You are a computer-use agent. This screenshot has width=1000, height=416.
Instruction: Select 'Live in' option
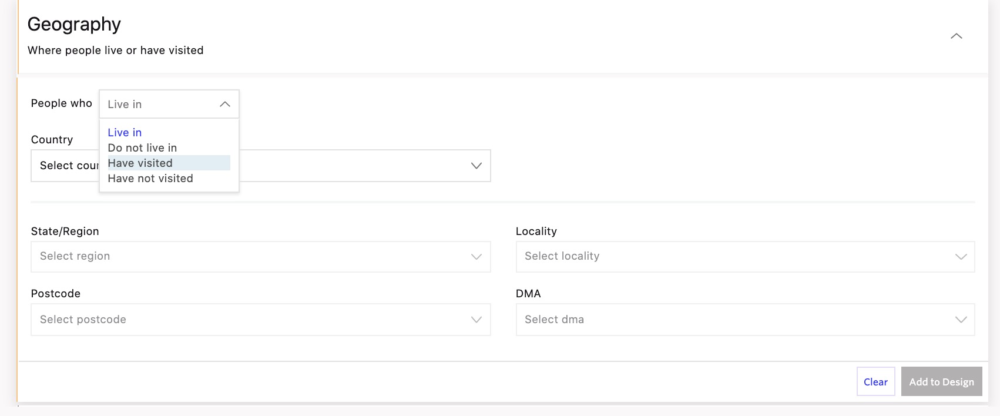coord(125,133)
